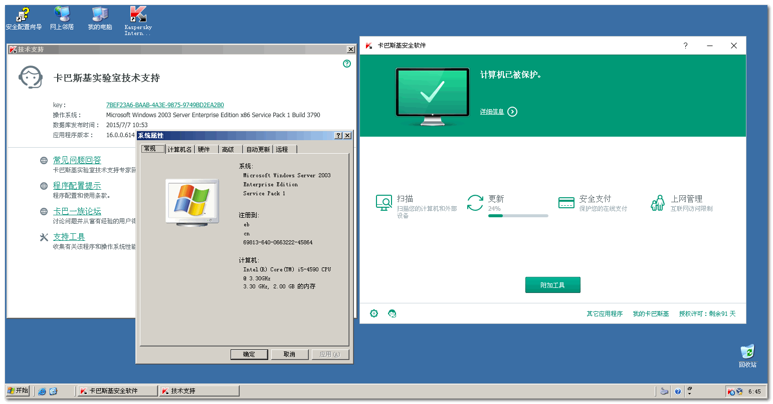773x404 pixels.
Task: Click the wrench icon beside 支持工具
Action: pyautogui.click(x=44, y=237)
